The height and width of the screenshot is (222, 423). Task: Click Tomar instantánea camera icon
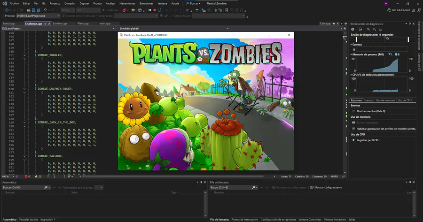coord(353,122)
